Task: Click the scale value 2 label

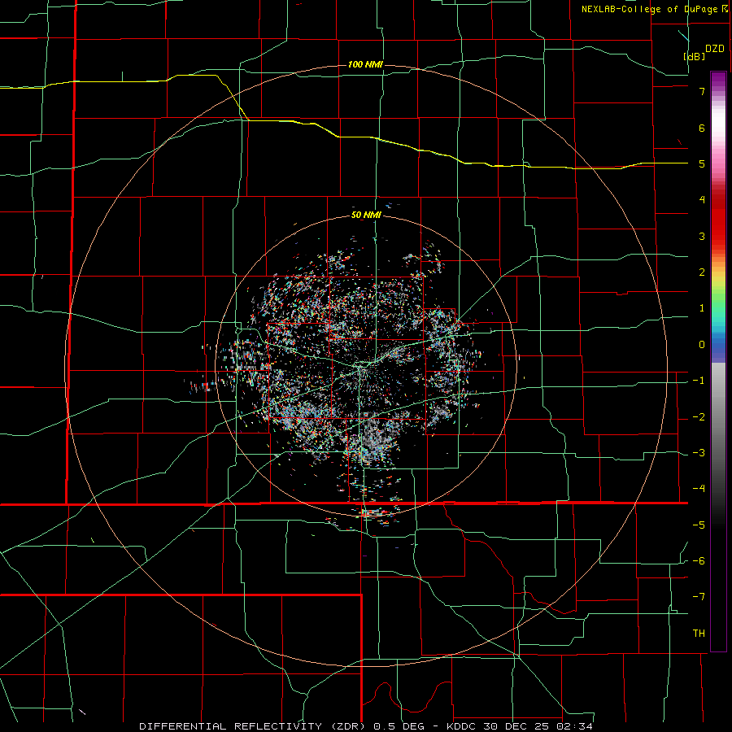Action: coord(702,272)
